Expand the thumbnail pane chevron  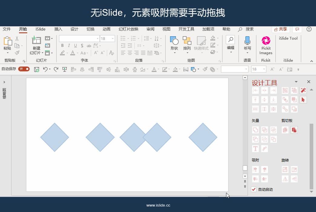point(4,82)
